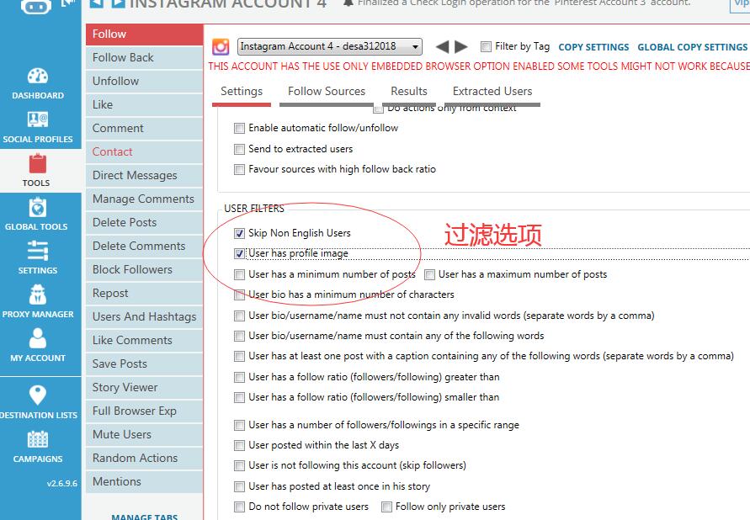Uncheck Skip Non English Users
This screenshot has height=520, width=750.
point(240,233)
